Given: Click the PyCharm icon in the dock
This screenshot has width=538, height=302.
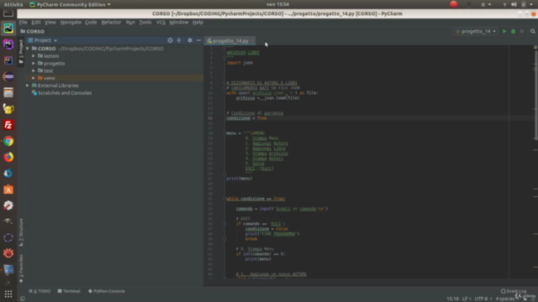Looking at the screenshot, I should pos(8,28).
